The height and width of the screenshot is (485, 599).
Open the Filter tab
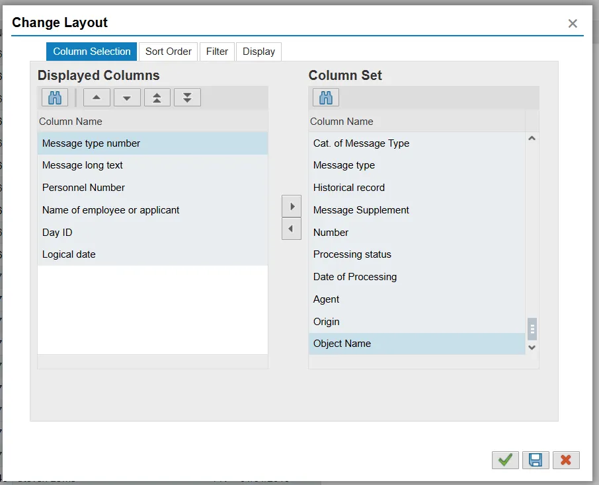pyautogui.click(x=217, y=52)
